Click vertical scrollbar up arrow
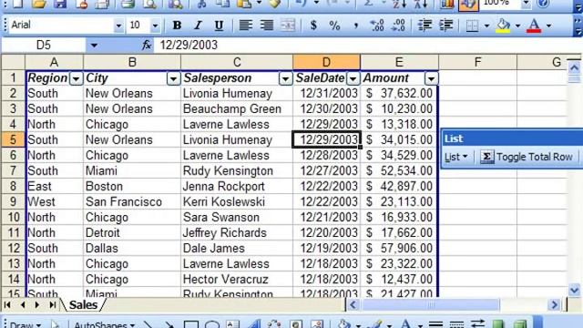Screen dimensions: 583x328 [x=574, y=67]
